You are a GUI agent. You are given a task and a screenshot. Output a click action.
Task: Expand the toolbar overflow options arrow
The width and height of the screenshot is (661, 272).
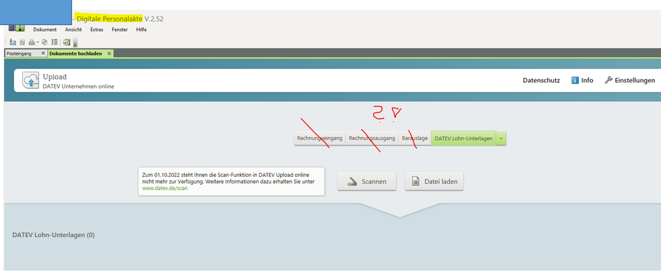(x=75, y=43)
